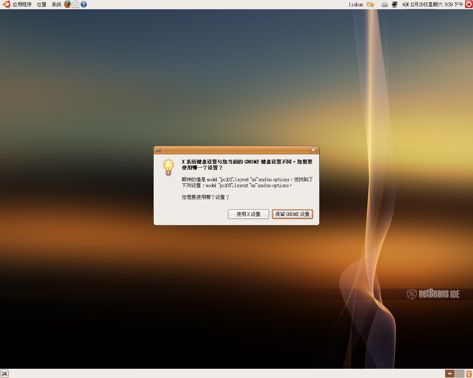Open the trash icon in bottom panel

(469, 374)
